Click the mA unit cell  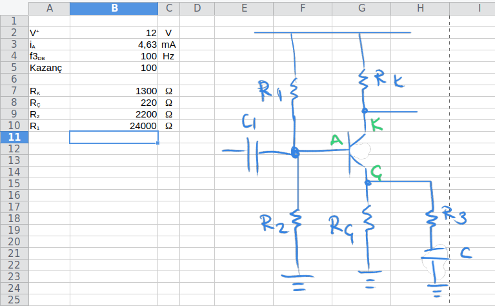(169, 45)
